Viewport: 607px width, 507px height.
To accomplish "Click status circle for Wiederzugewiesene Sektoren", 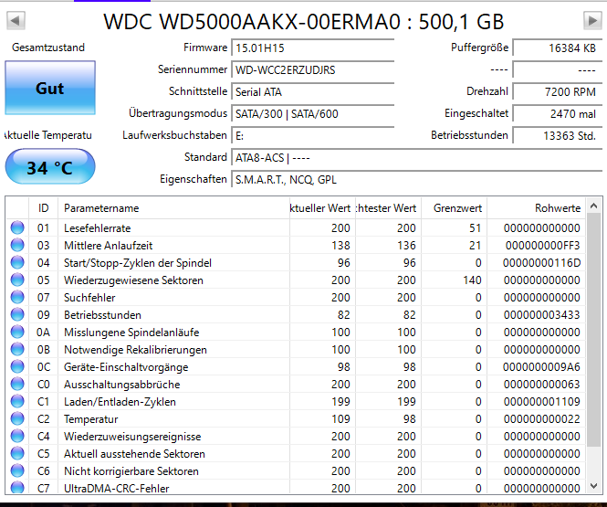I will pos(17,280).
